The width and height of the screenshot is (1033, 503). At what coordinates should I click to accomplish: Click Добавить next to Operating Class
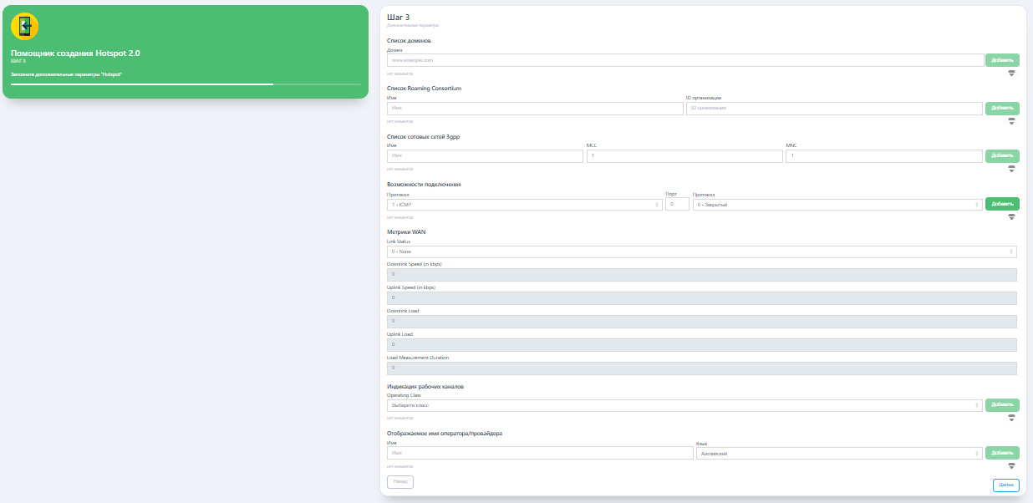pyautogui.click(x=1002, y=405)
